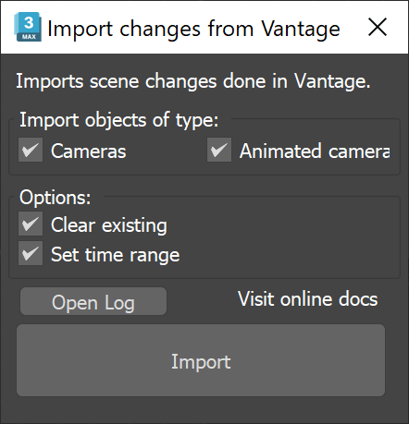
Task: Open the log with Open Log button
Action: coord(93,301)
